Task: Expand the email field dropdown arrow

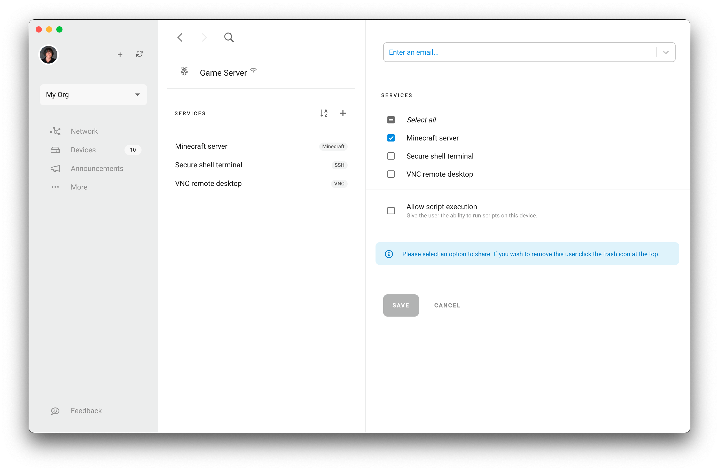Action: point(666,52)
